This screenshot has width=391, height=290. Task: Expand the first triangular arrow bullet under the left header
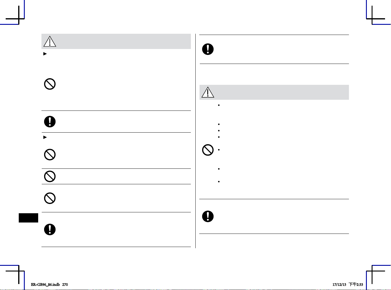pyautogui.click(x=45, y=54)
